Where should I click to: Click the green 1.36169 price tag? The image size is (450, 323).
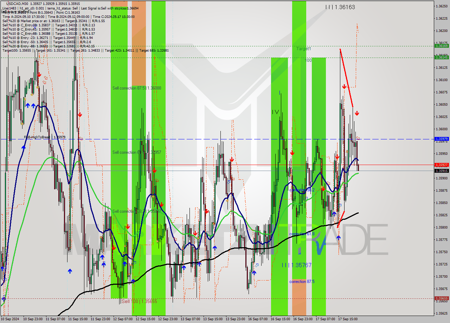pos(442,46)
